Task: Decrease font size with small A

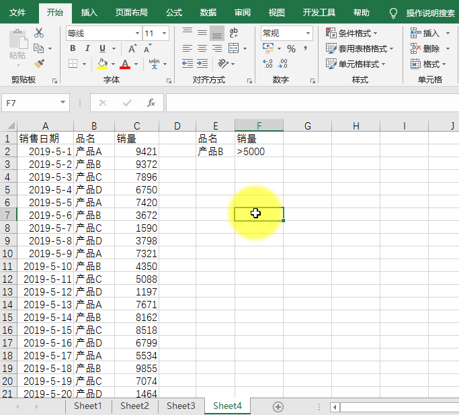Action: click(148, 48)
